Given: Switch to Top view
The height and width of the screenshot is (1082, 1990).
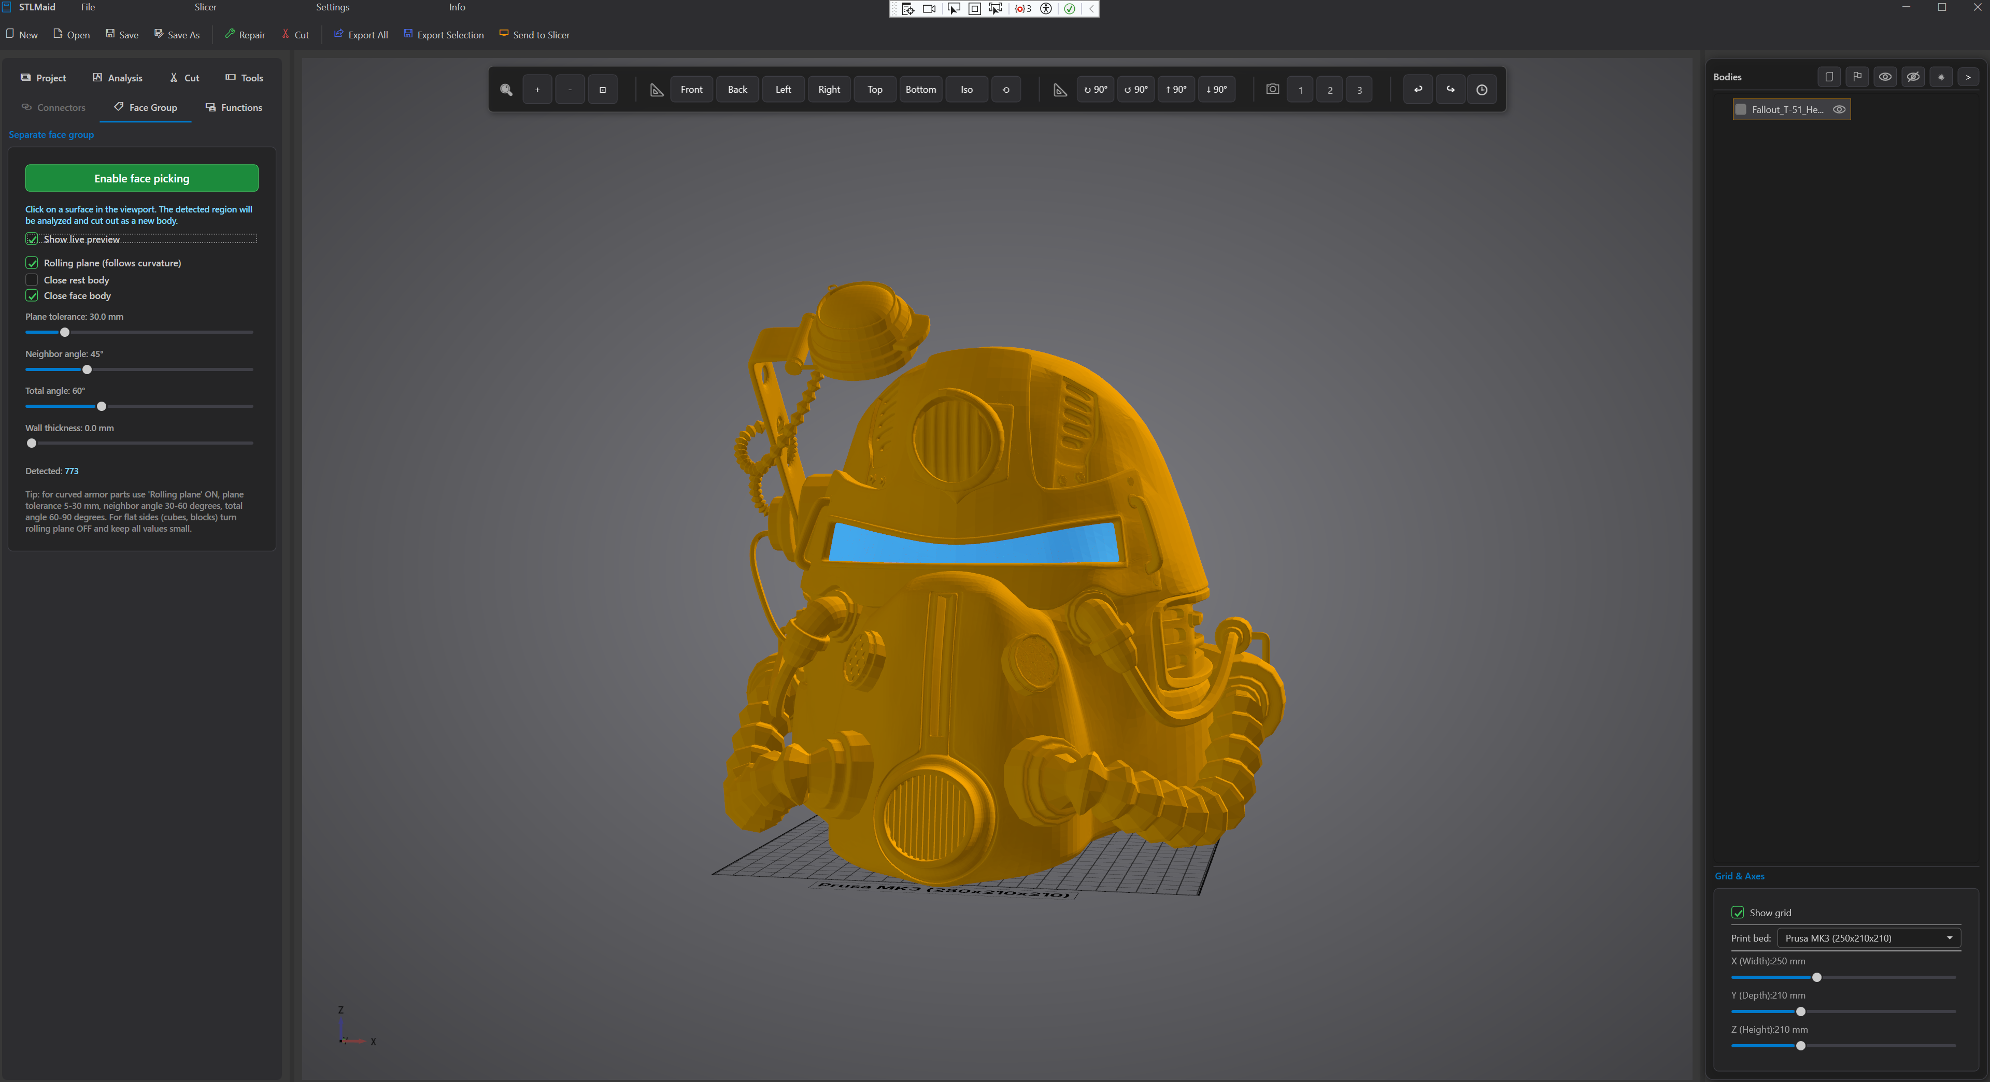Looking at the screenshot, I should pyautogui.click(x=874, y=90).
